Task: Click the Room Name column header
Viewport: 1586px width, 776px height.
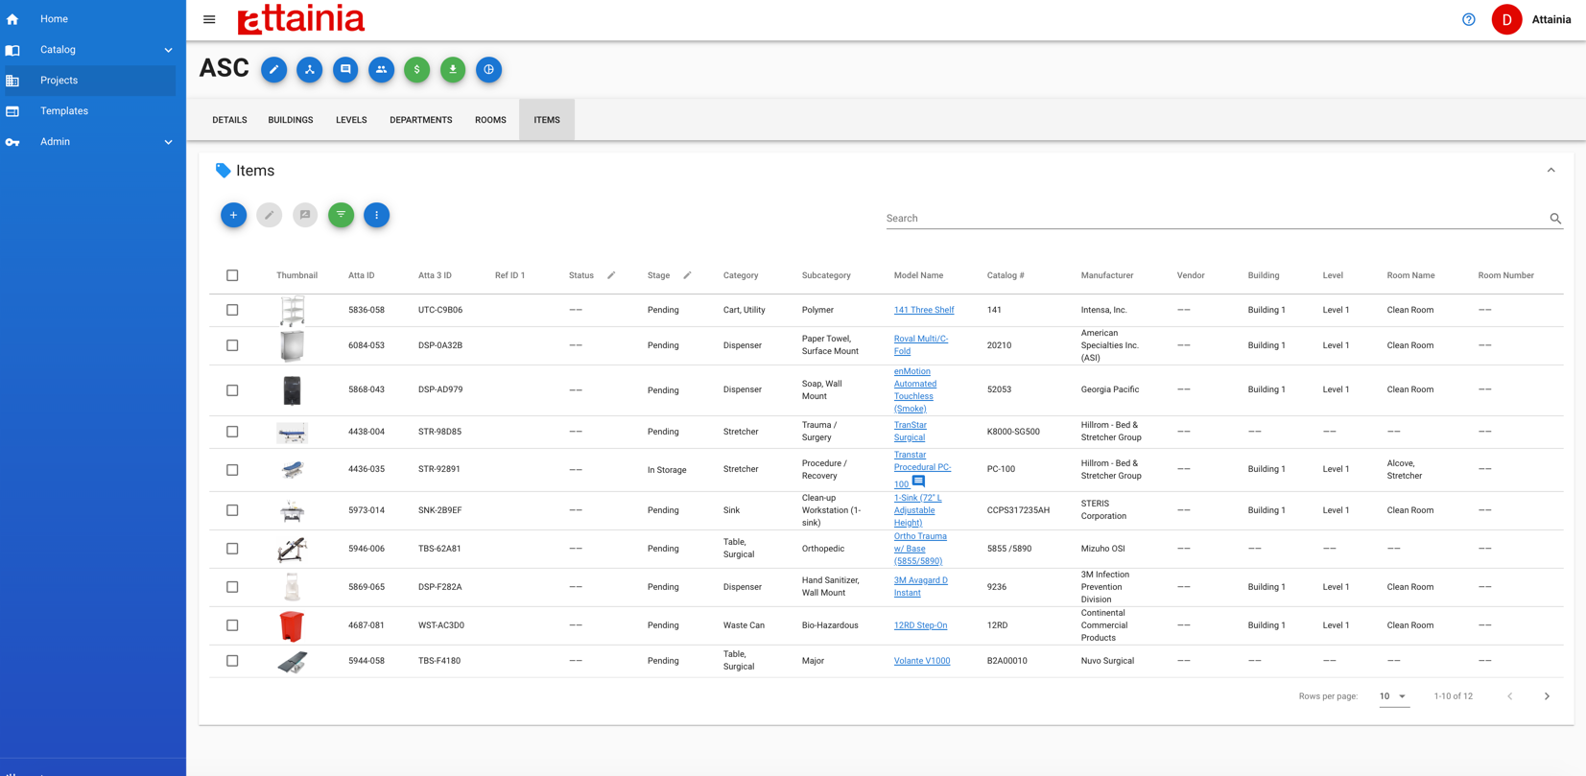Action: click(x=1410, y=275)
